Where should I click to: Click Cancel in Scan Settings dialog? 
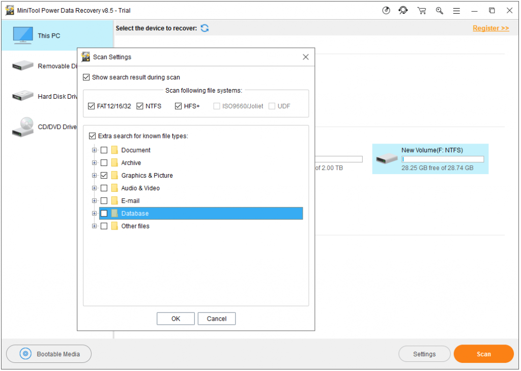tap(217, 319)
